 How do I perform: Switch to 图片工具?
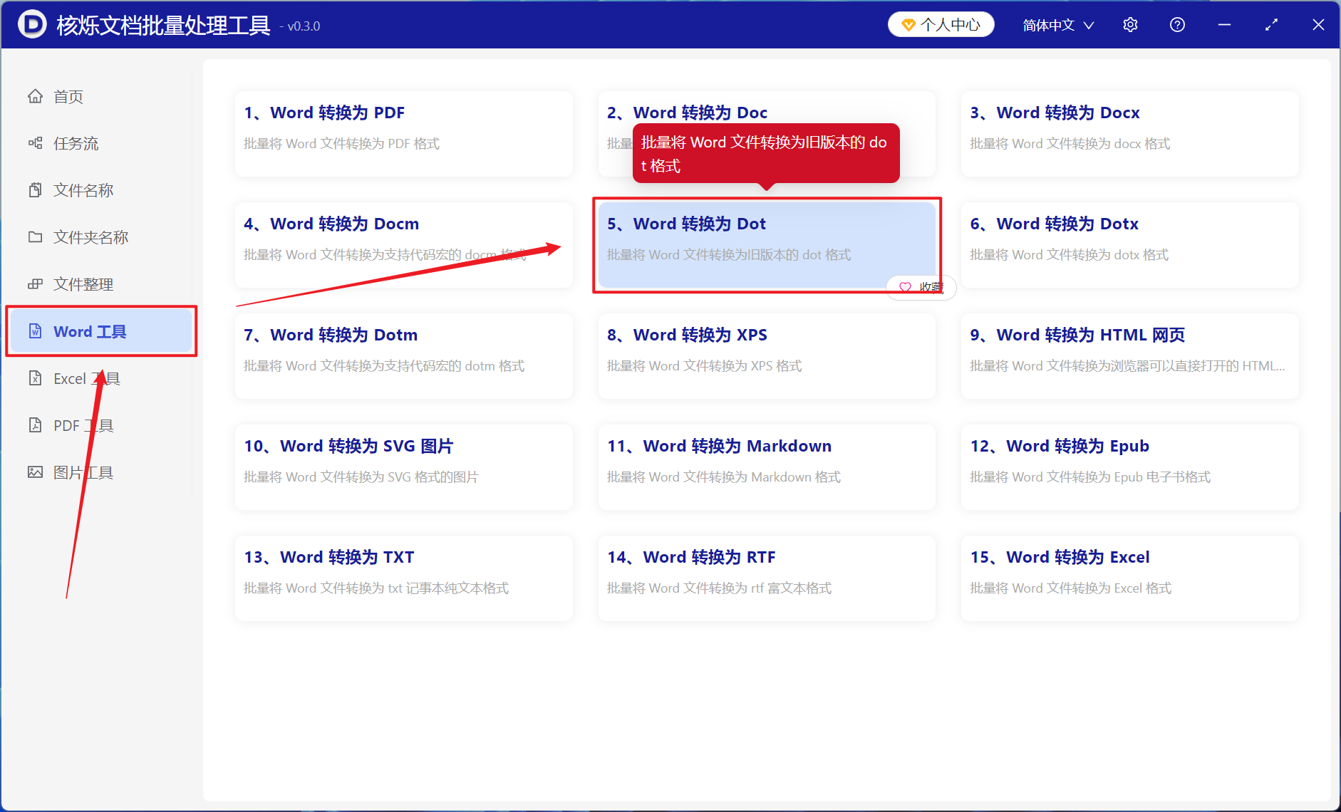click(100, 472)
